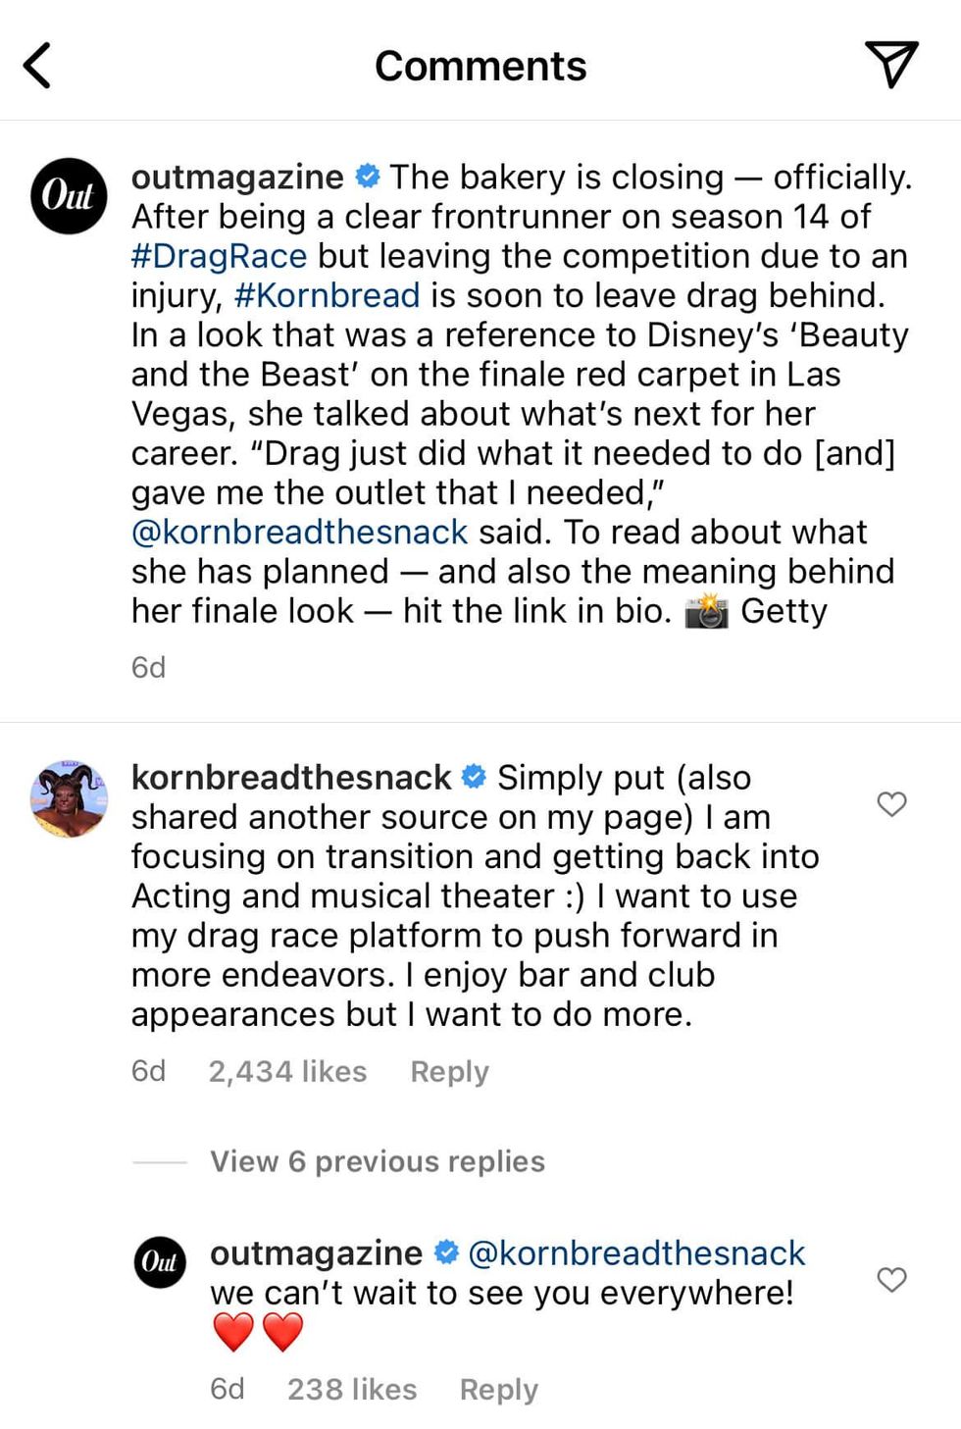Open the #DragRace hashtag
This screenshot has height=1429, width=961.
point(218,256)
